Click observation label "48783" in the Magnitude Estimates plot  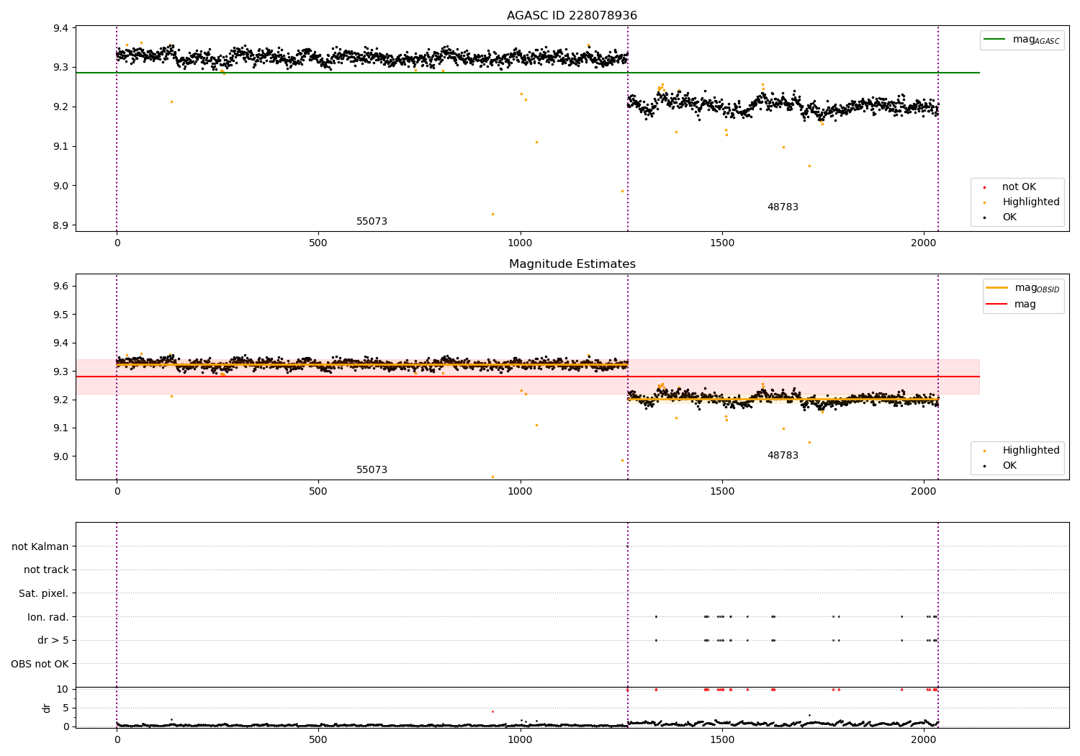click(783, 456)
